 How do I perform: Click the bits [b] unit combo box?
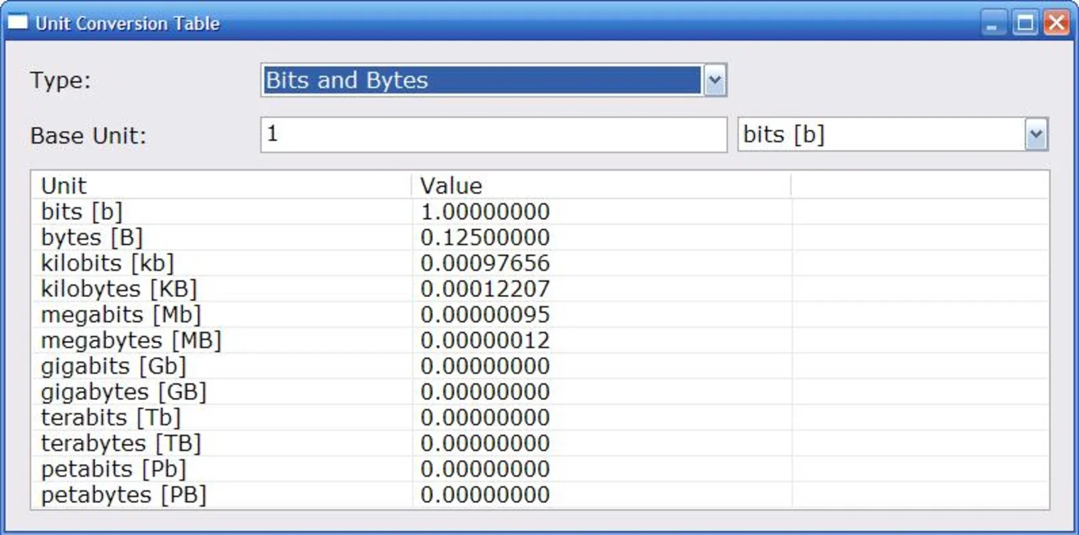[x=893, y=134]
